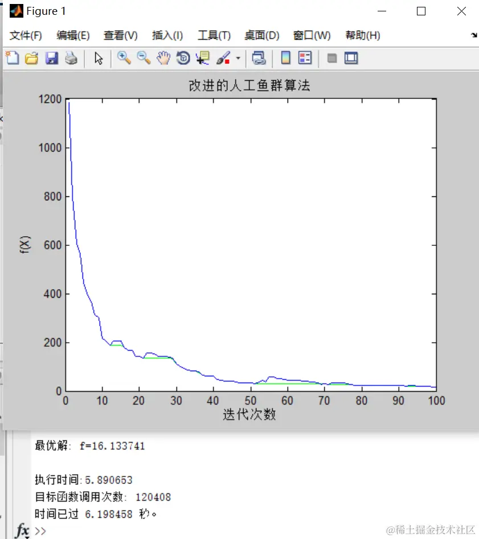Save figure with the floppy disk icon
Viewport: 479px width, 539px height.
coord(52,58)
